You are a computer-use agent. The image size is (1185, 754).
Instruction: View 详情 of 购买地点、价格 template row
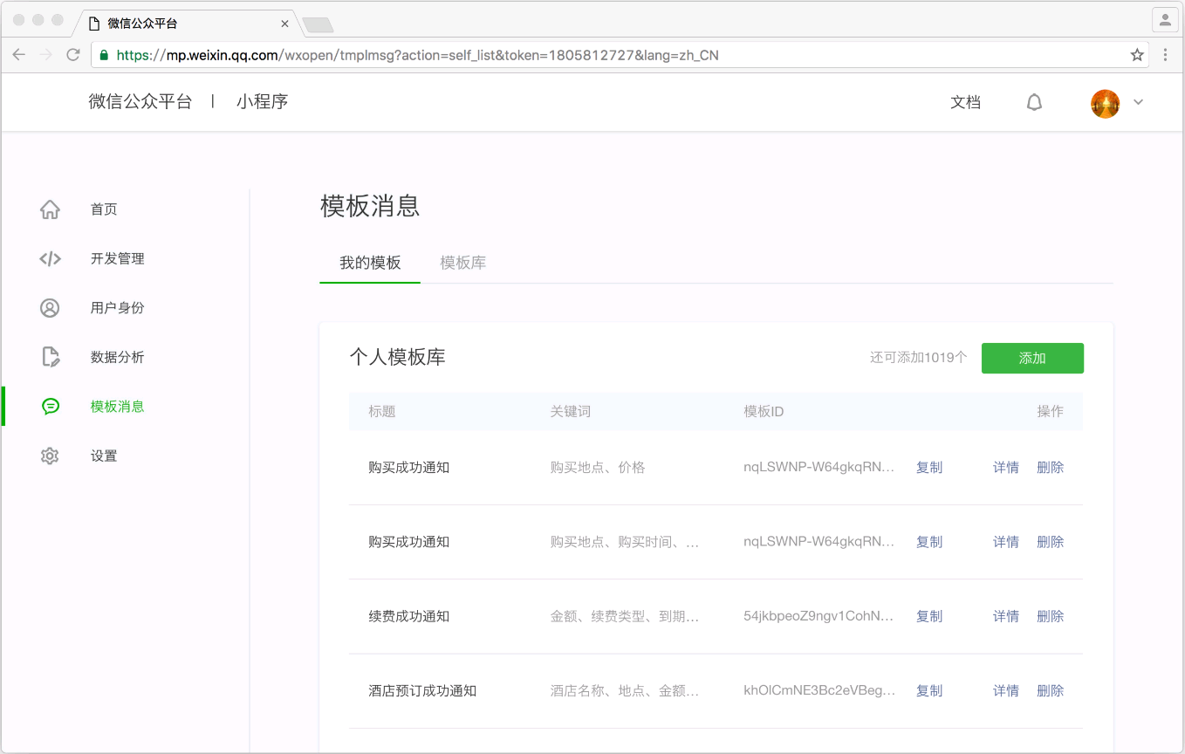point(1006,468)
